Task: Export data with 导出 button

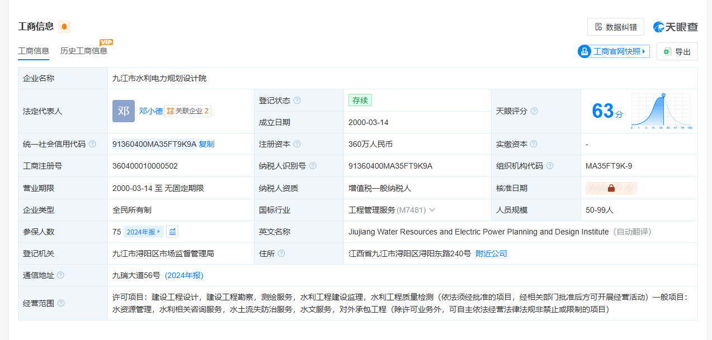Action: (677, 51)
